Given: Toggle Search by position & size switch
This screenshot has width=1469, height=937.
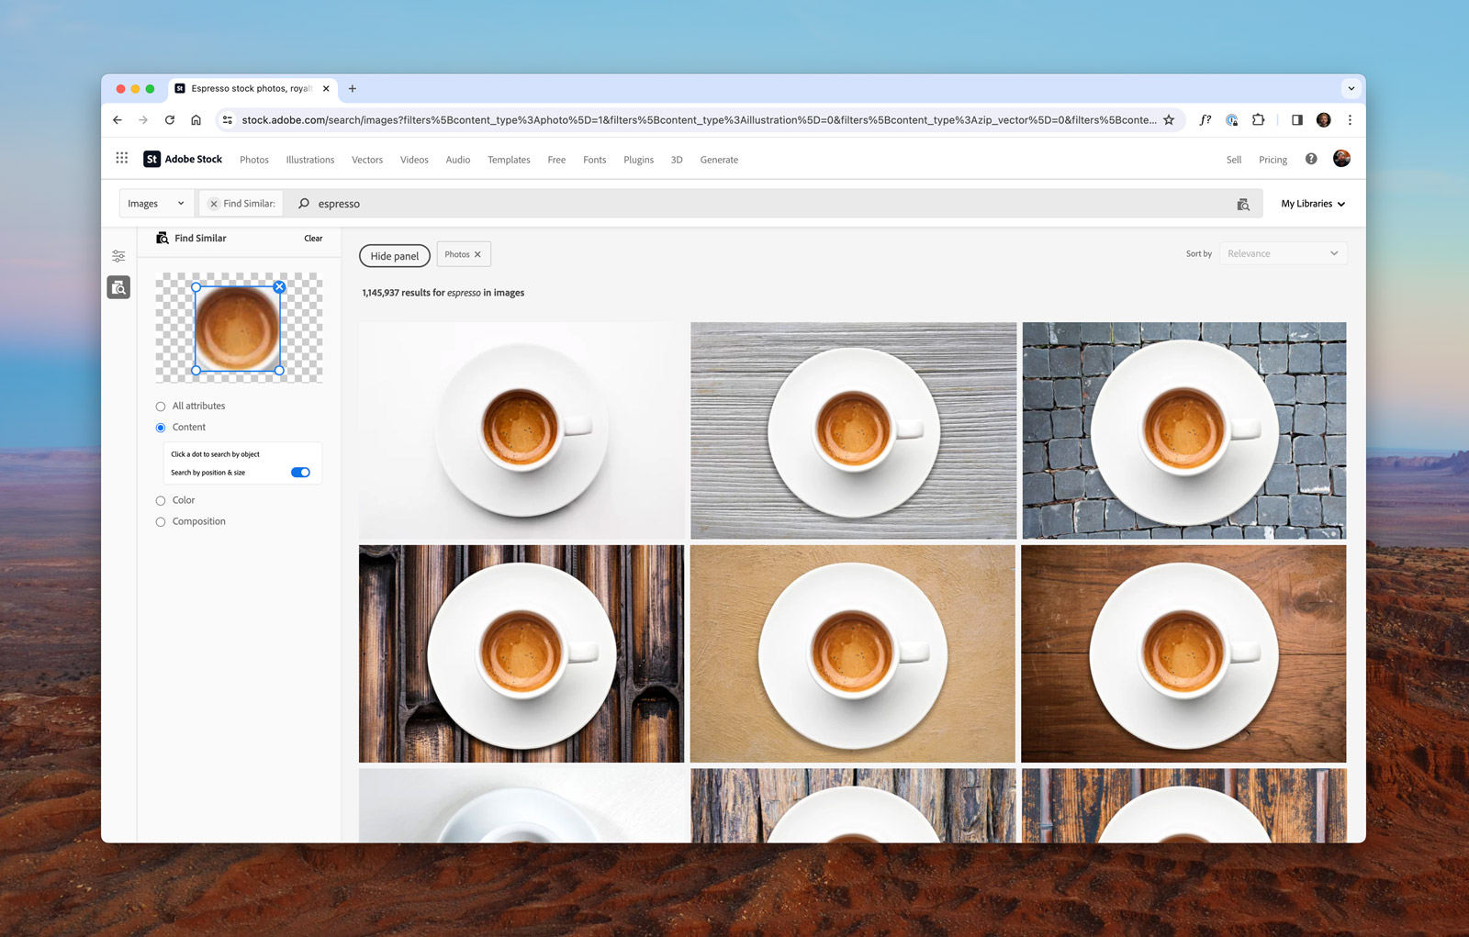Looking at the screenshot, I should [300, 473].
